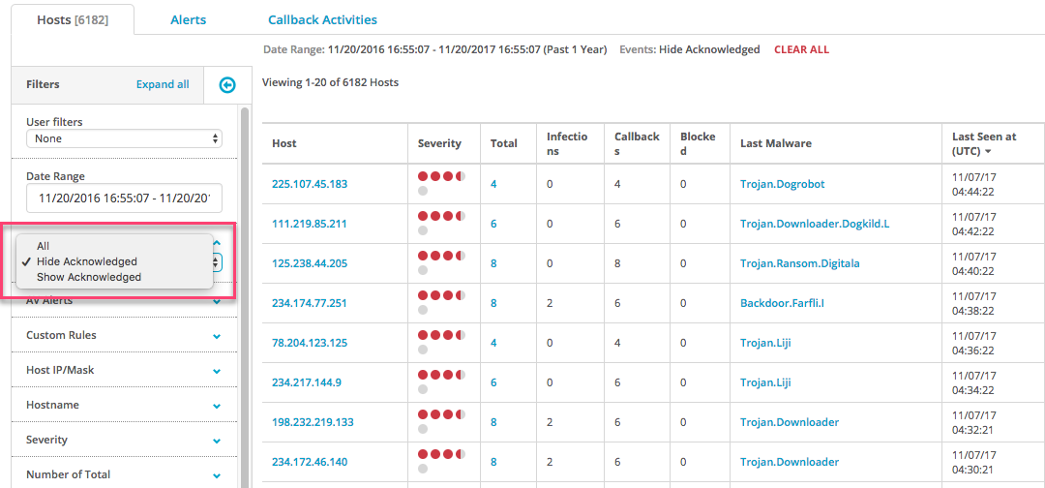Click the Last Malware column header
The image size is (1045, 488).
point(776,143)
